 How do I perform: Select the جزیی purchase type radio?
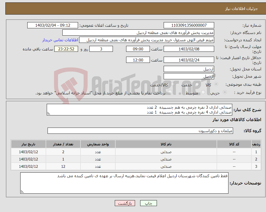(225, 92)
